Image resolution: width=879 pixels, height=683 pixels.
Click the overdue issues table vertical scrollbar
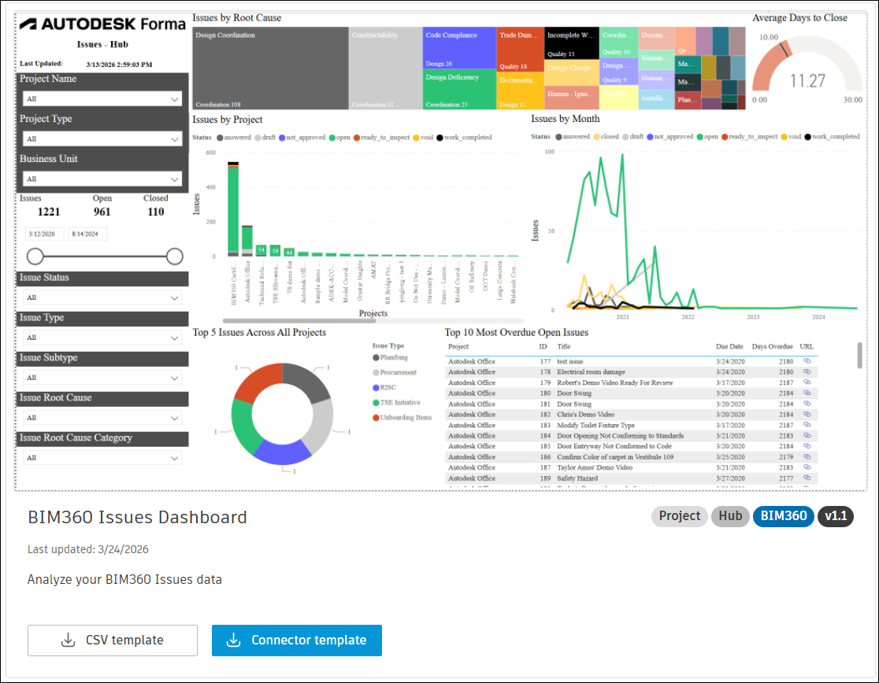click(859, 356)
